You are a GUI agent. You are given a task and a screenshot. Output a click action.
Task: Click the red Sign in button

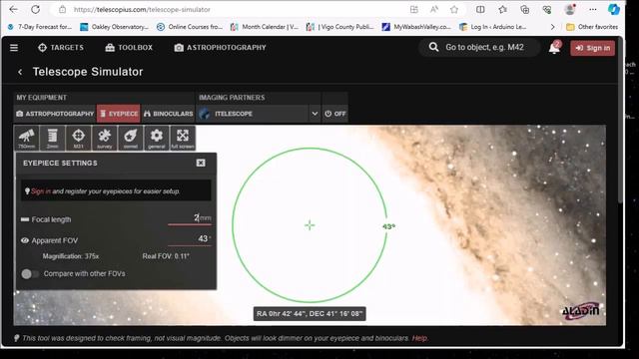[x=592, y=48]
